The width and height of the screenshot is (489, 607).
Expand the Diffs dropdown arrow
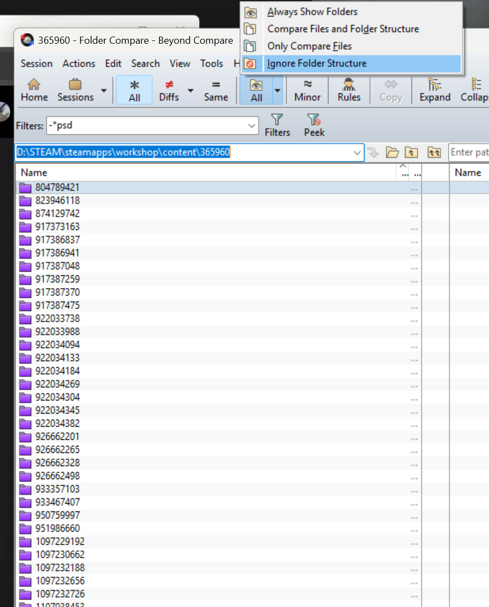pyautogui.click(x=190, y=90)
